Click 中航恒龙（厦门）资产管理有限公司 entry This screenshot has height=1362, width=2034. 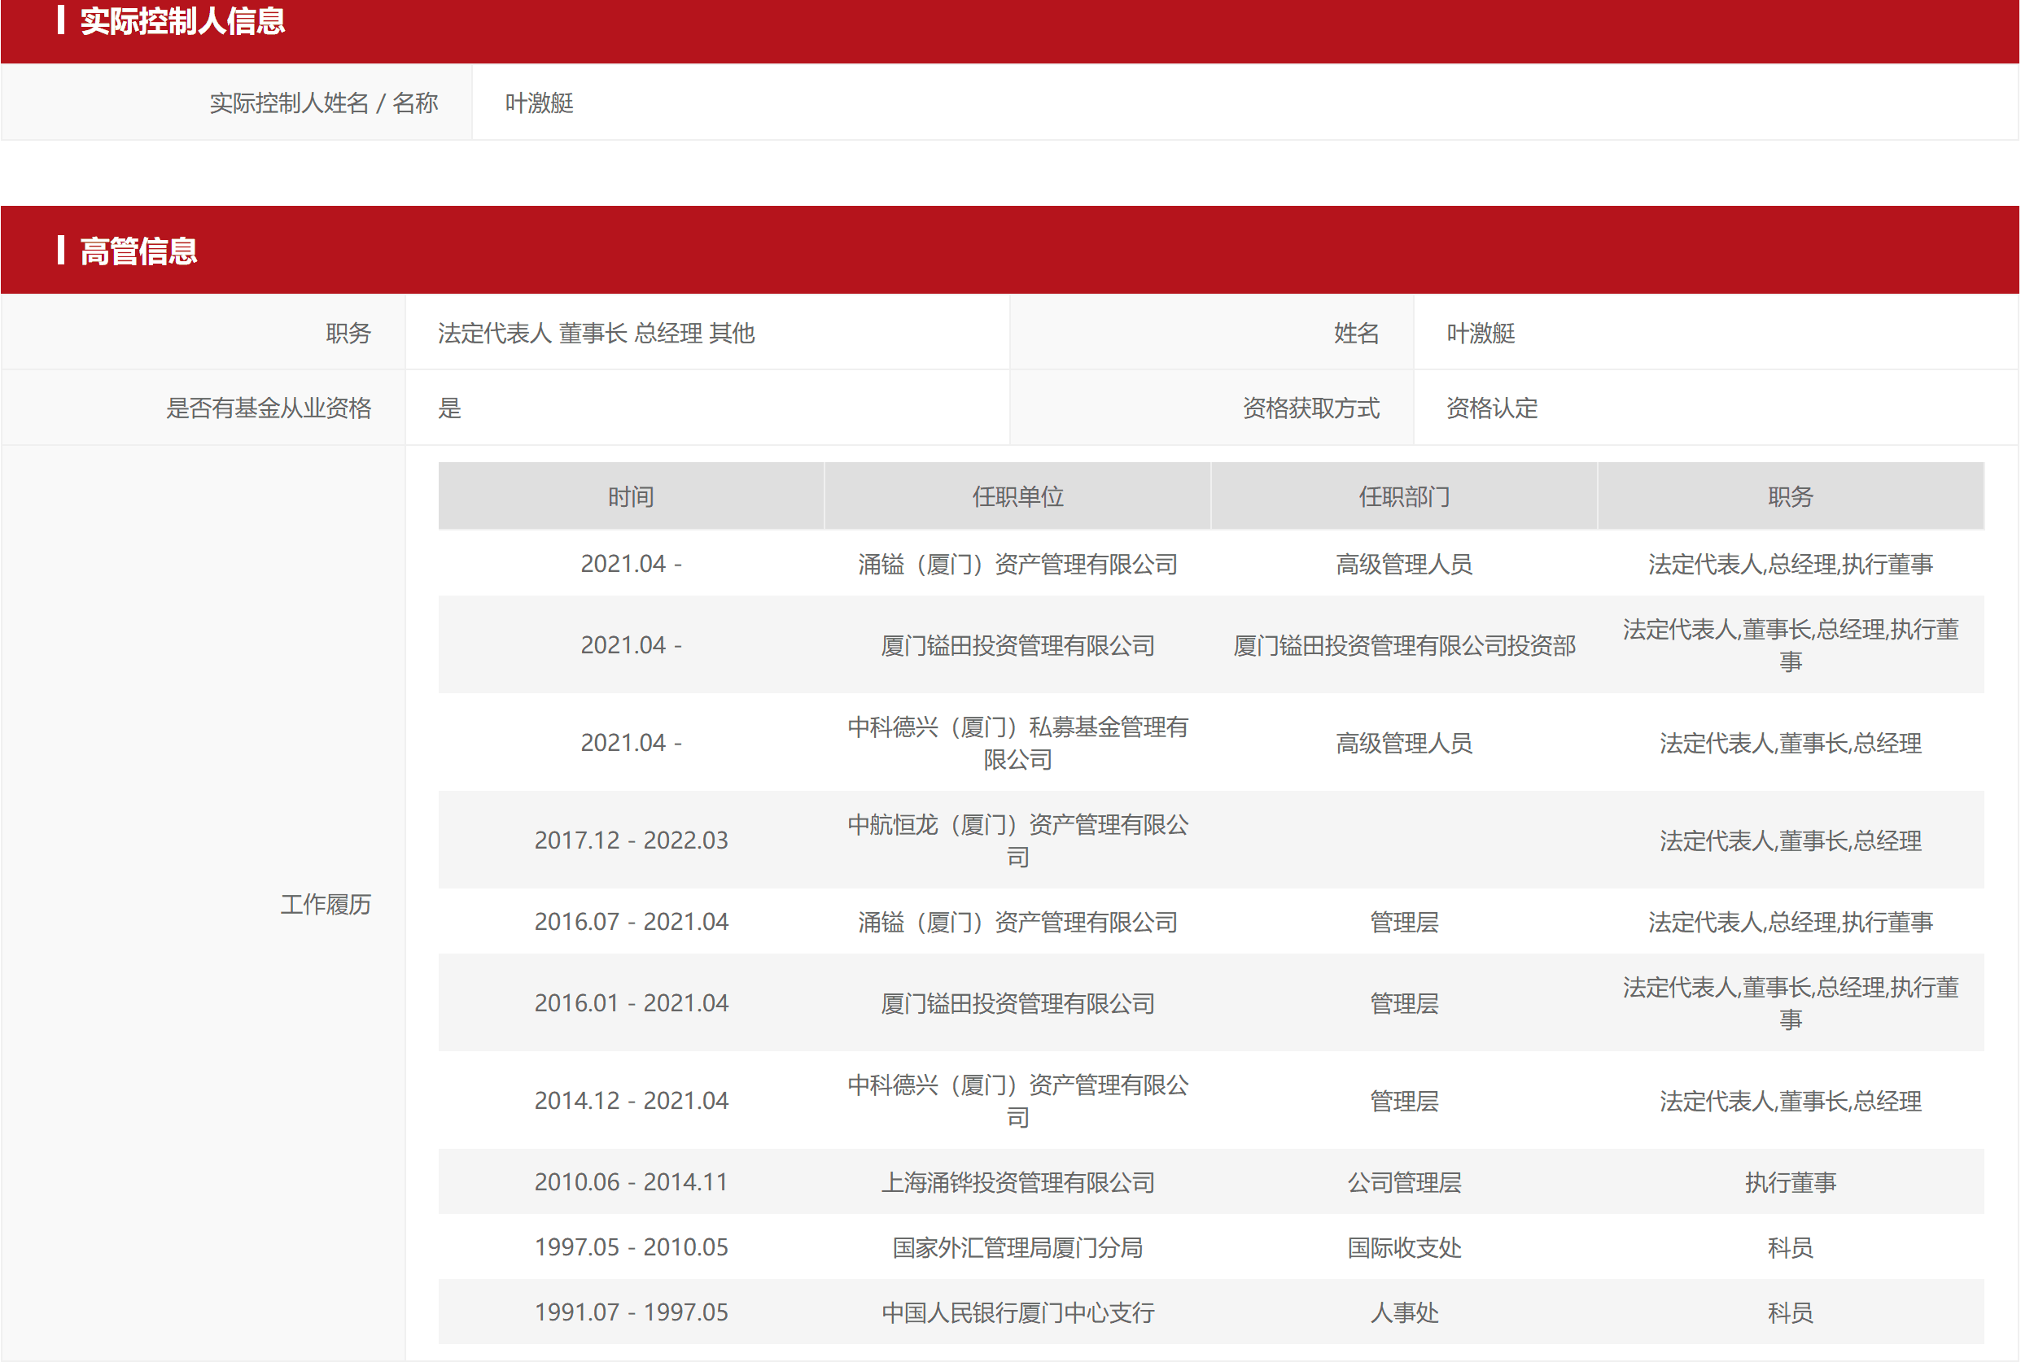(1018, 840)
